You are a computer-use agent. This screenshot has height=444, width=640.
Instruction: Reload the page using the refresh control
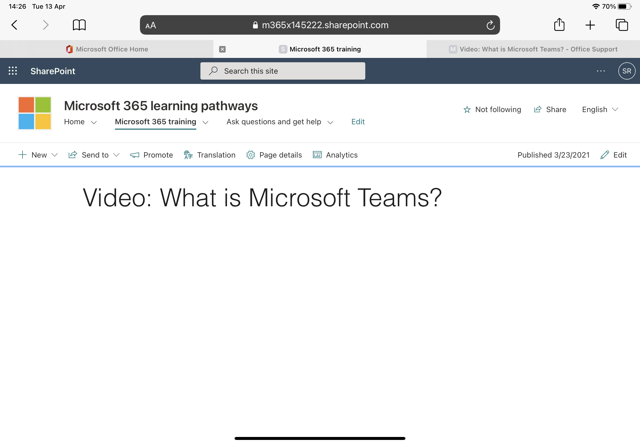pos(490,25)
